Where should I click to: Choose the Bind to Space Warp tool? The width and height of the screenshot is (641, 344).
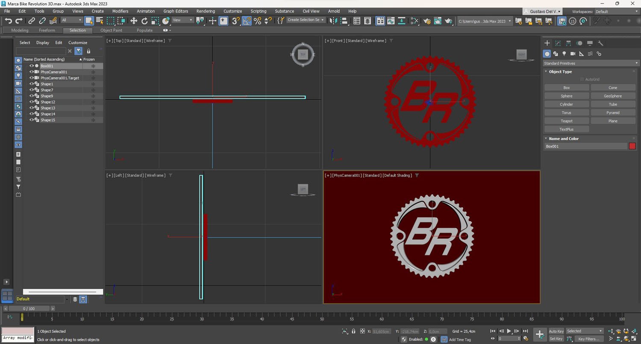pos(53,20)
